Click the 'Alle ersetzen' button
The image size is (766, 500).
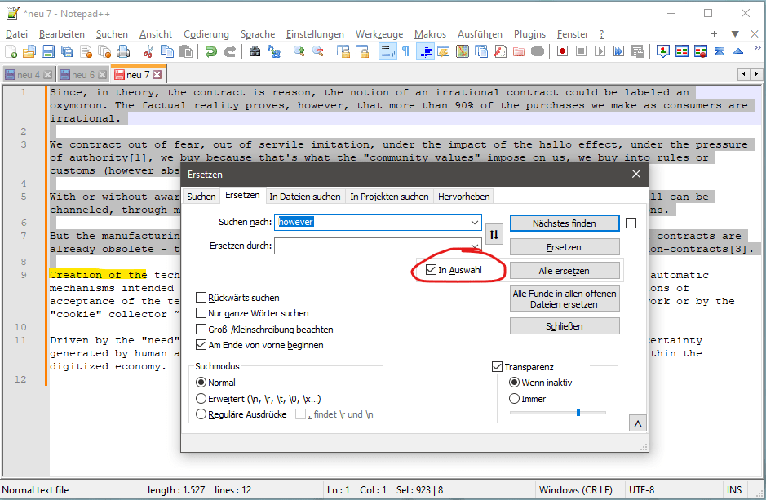tap(564, 270)
